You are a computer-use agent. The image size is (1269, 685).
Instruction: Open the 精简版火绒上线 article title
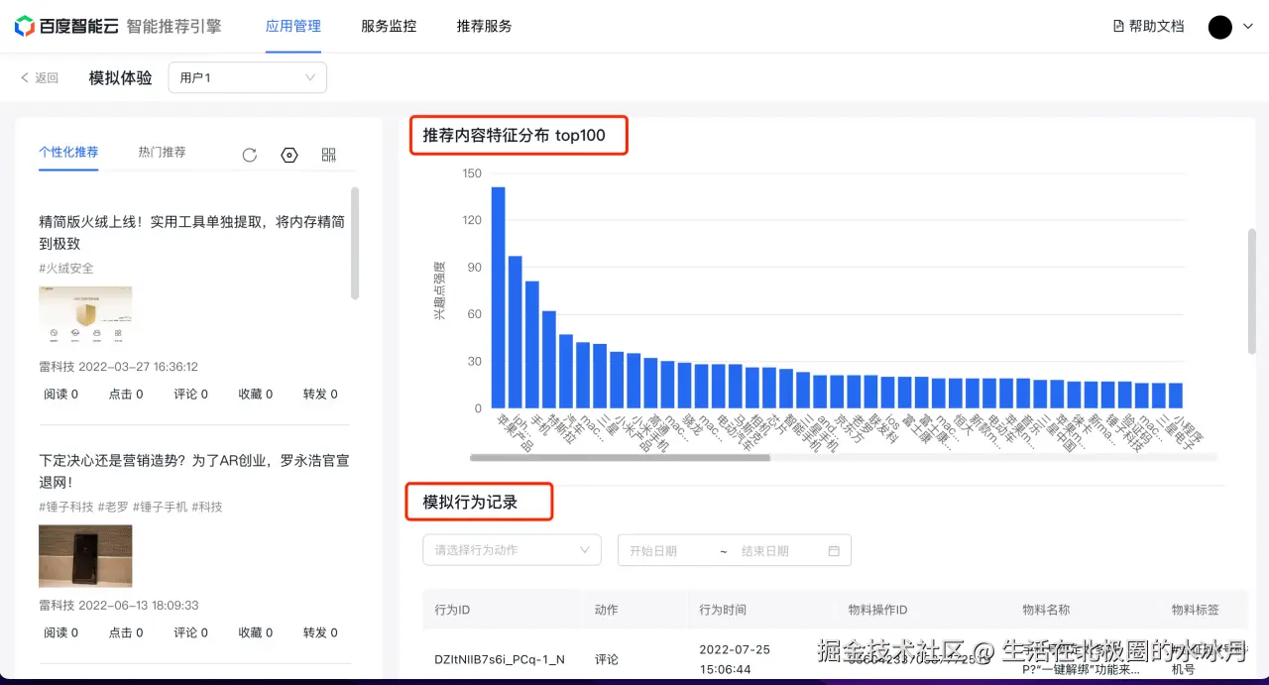192,232
